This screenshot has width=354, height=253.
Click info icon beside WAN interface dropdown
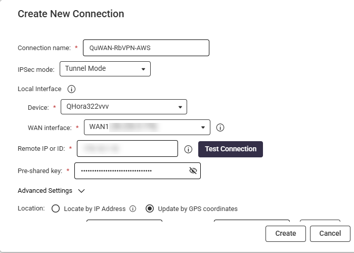(x=220, y=128)
